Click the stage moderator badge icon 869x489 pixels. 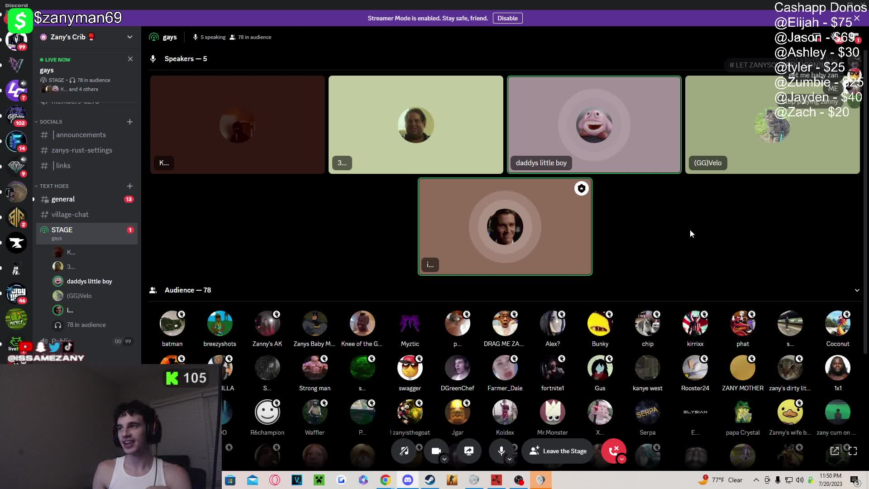click(581, 188)
